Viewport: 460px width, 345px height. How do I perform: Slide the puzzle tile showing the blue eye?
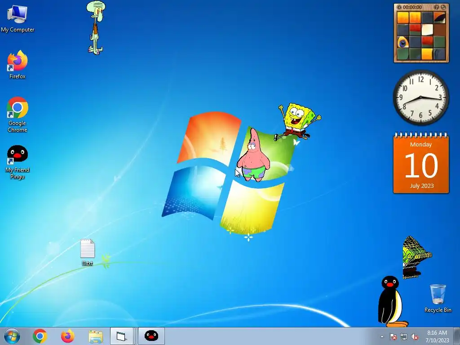403,42
